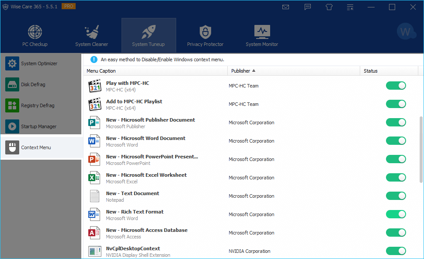This screenshot has width=424, height=259.
Task: Click the Word icon beside New - Microsoft Word Document
Action: pos(94,141)
